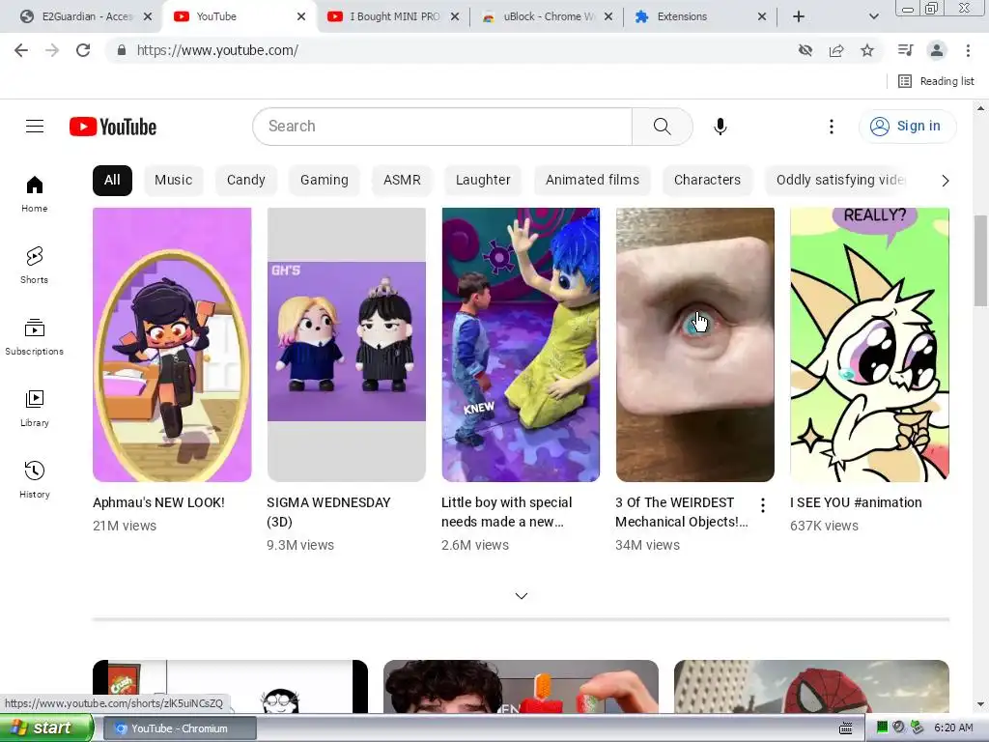Click the crossed-eye tracking icon in address bar

point(805,50)
